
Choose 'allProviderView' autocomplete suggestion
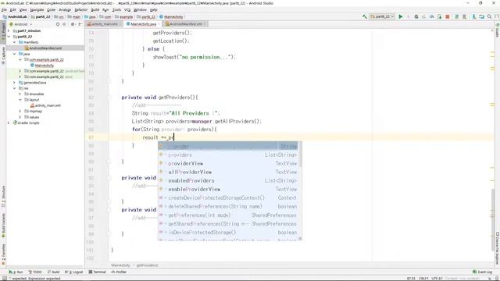[x=228, y=172]
